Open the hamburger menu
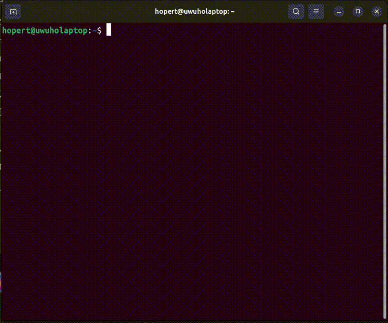Screen dimensions: 388x323 (x=316, y=12)
